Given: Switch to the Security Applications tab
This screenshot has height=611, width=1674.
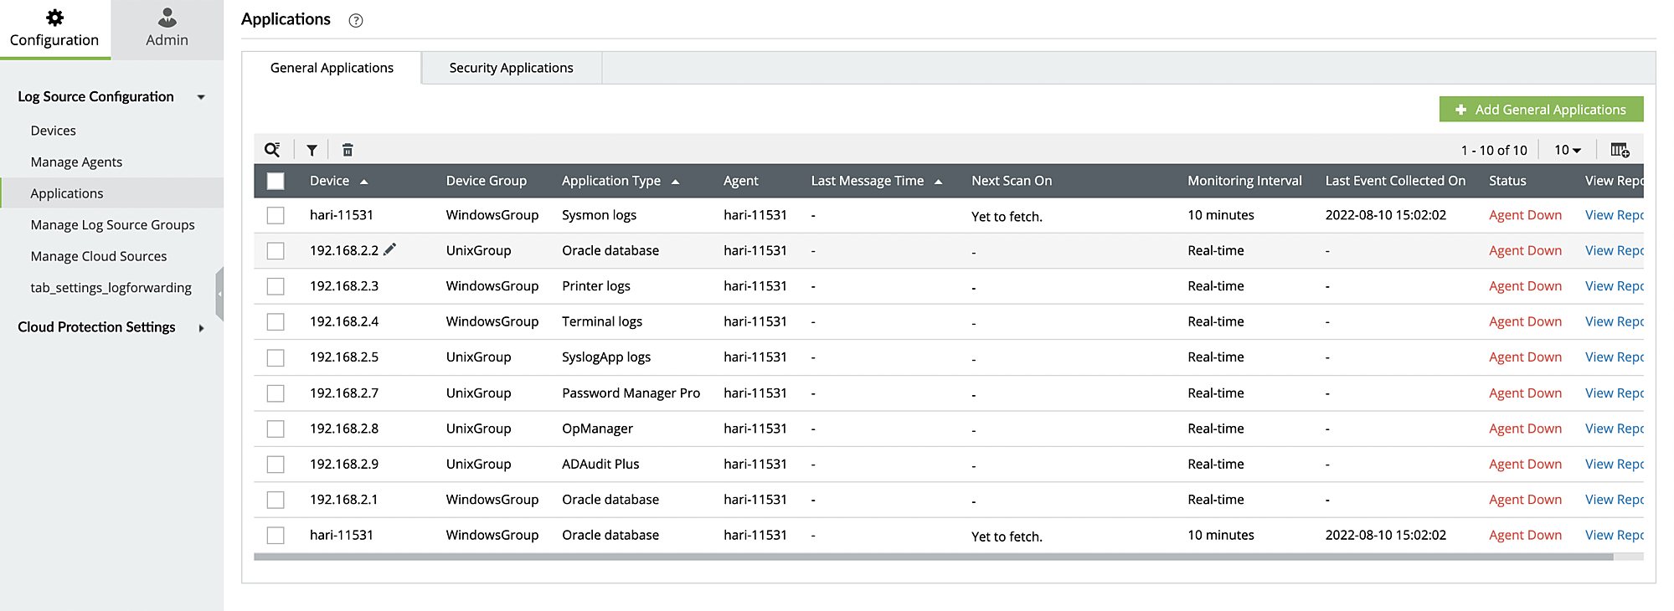Looking at the screenshot, I should pos(511,68).
